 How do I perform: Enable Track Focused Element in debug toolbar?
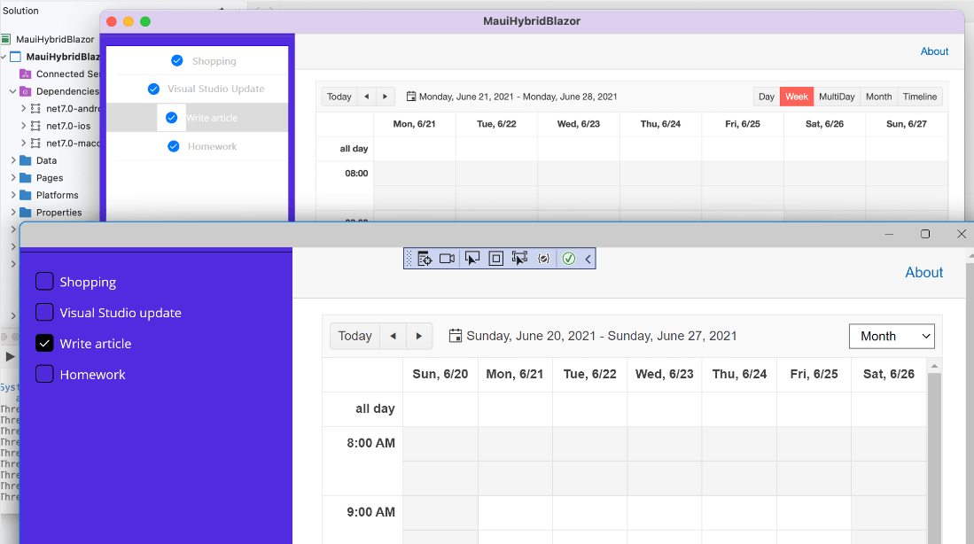click(519, 259)
